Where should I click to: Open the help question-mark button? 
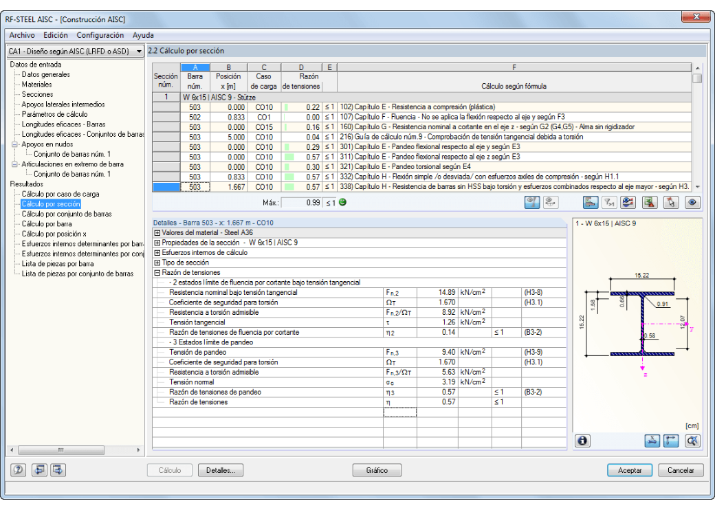click(19, 470)
